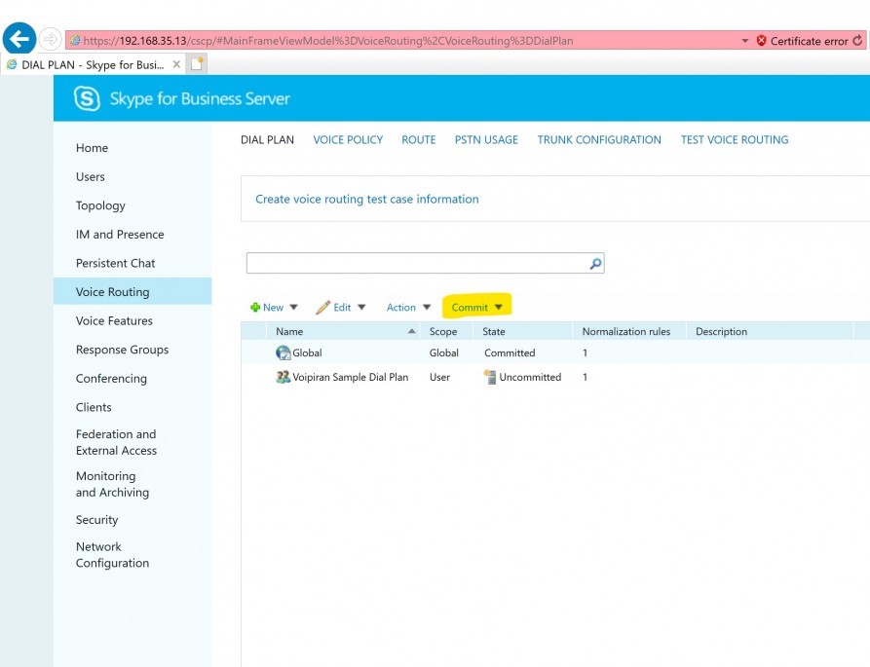Viewport: 870px width, 667px height.
Task: Expand the address bar history dropdown
Action: [x=744, y=41]
